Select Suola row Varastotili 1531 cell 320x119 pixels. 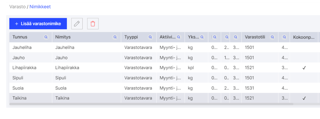coord(260,88)
